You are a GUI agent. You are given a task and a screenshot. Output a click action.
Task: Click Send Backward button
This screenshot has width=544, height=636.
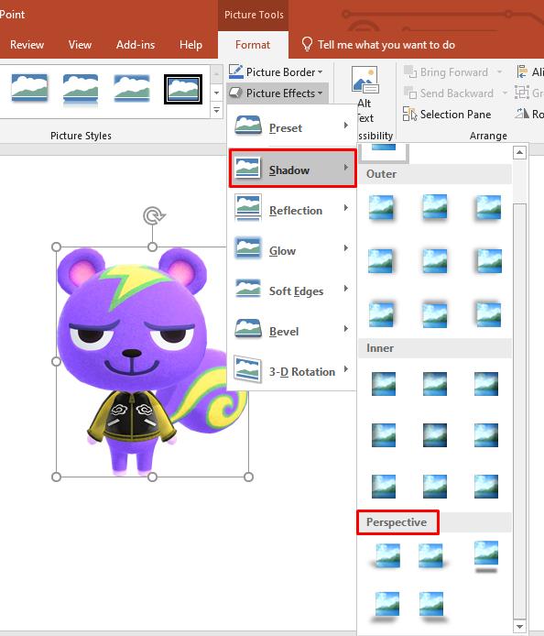449,93
